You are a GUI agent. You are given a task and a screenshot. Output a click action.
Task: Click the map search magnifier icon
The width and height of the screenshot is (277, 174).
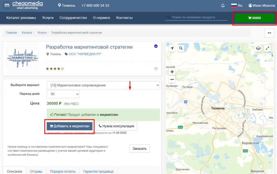point(181,48)
